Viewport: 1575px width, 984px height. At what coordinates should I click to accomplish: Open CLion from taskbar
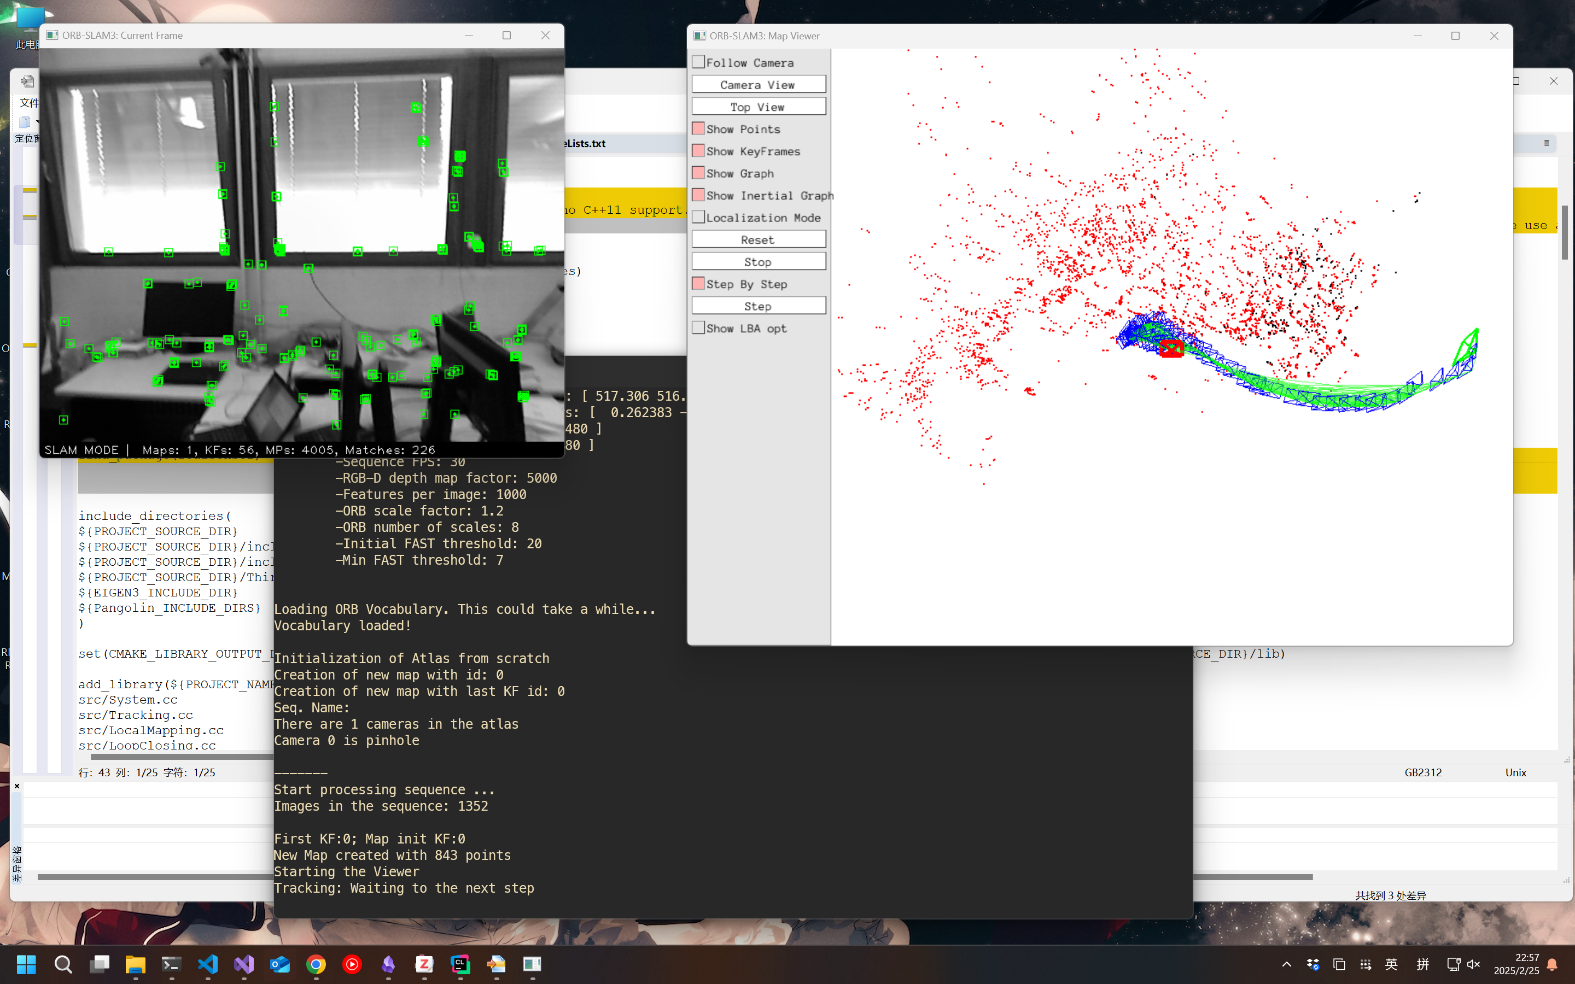click(460, 964)
